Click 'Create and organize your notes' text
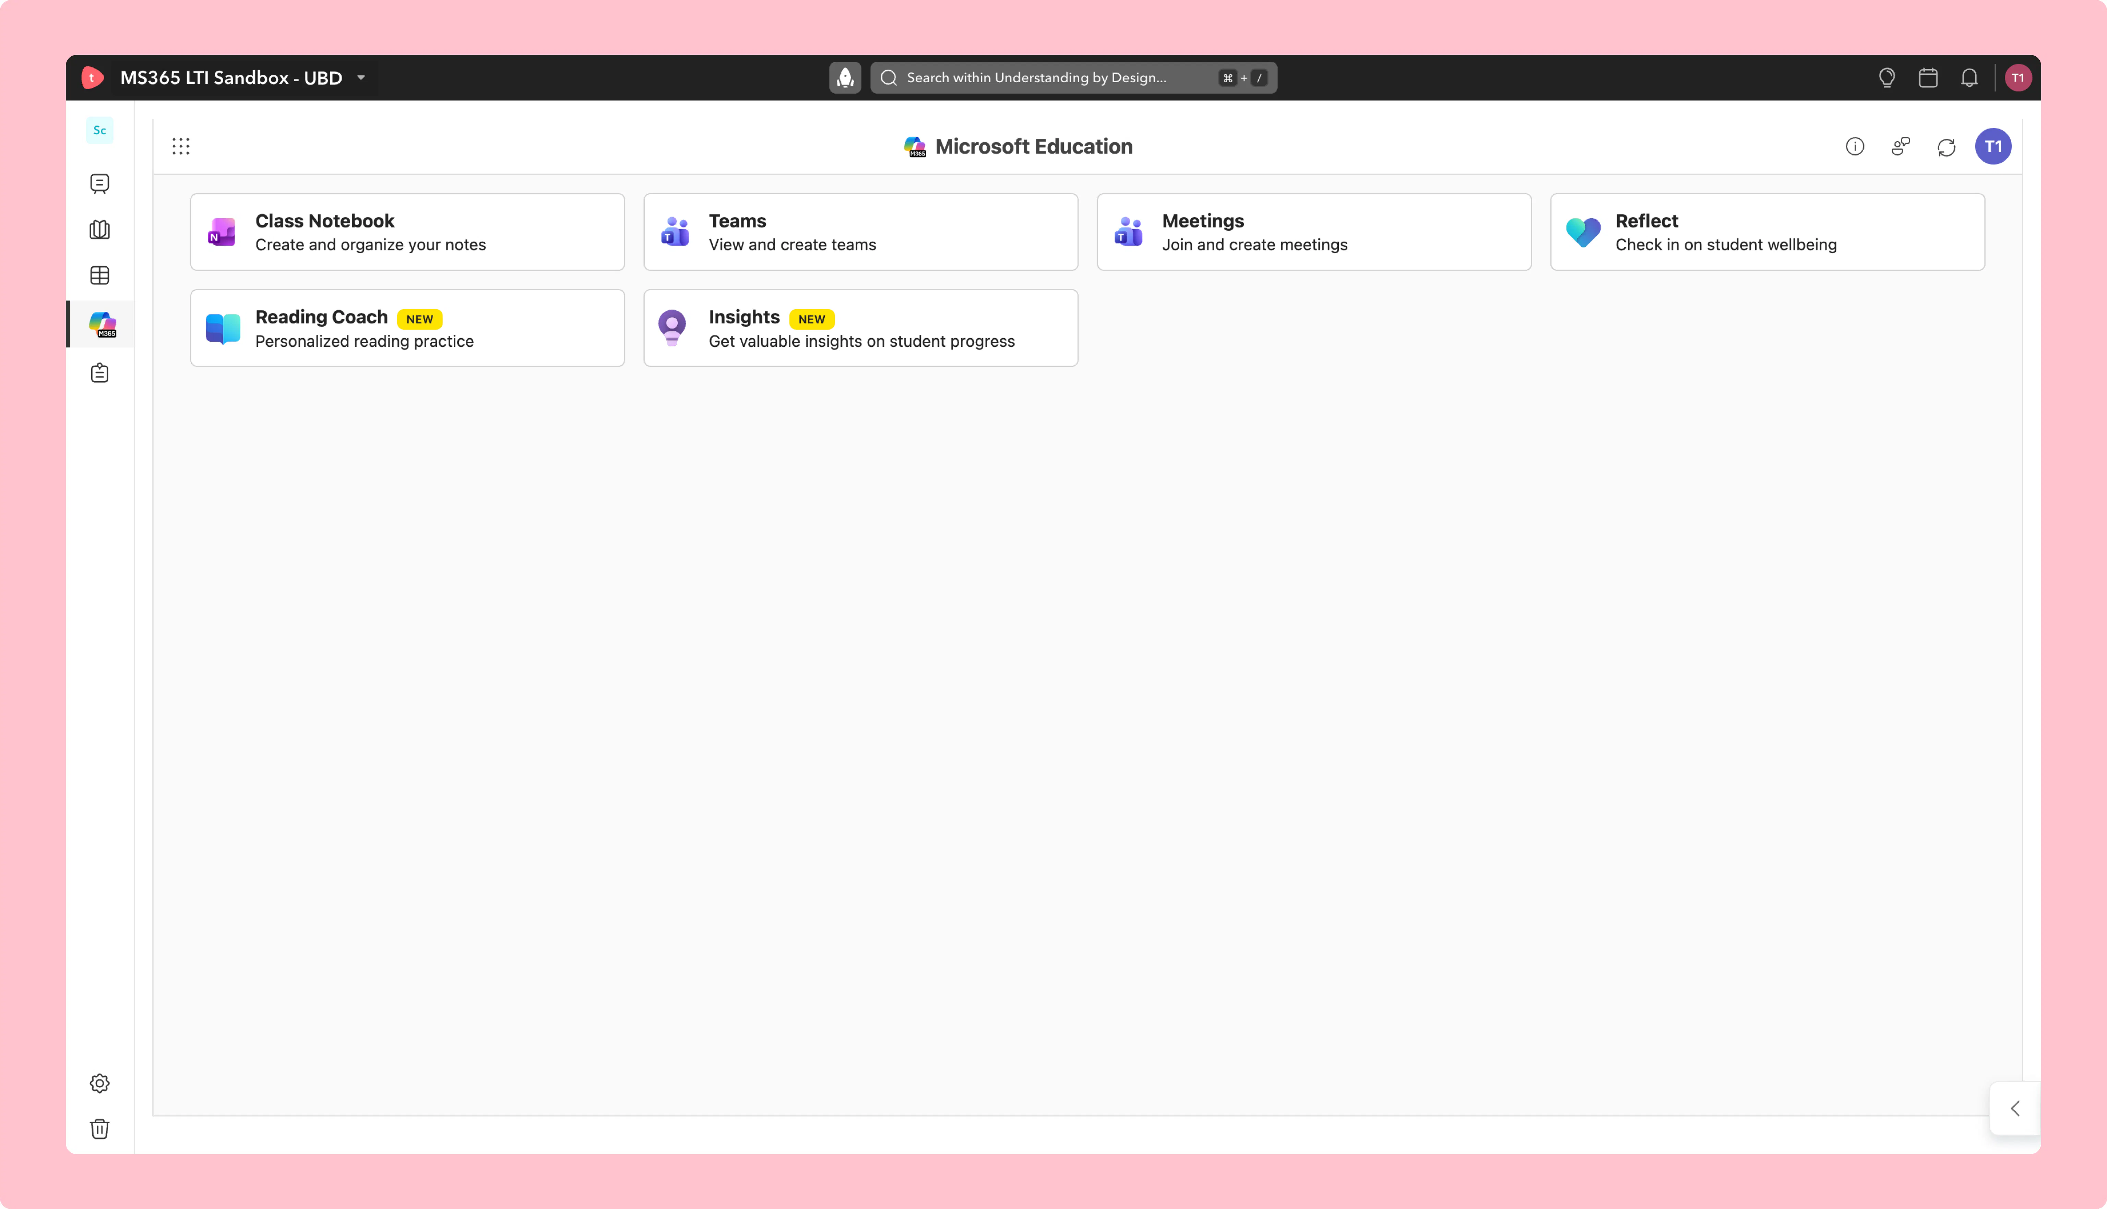Viewport: 2107px width, 1209px height. point(371,245)
